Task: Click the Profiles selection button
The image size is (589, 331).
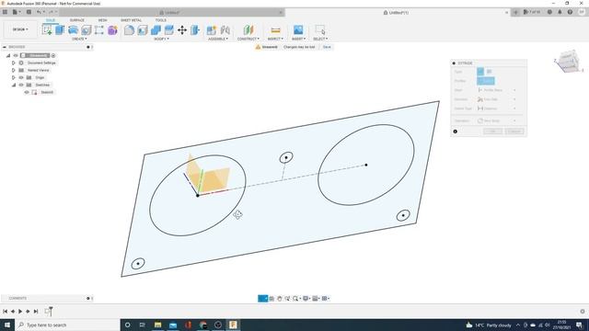Action: [x=486, y=81]
